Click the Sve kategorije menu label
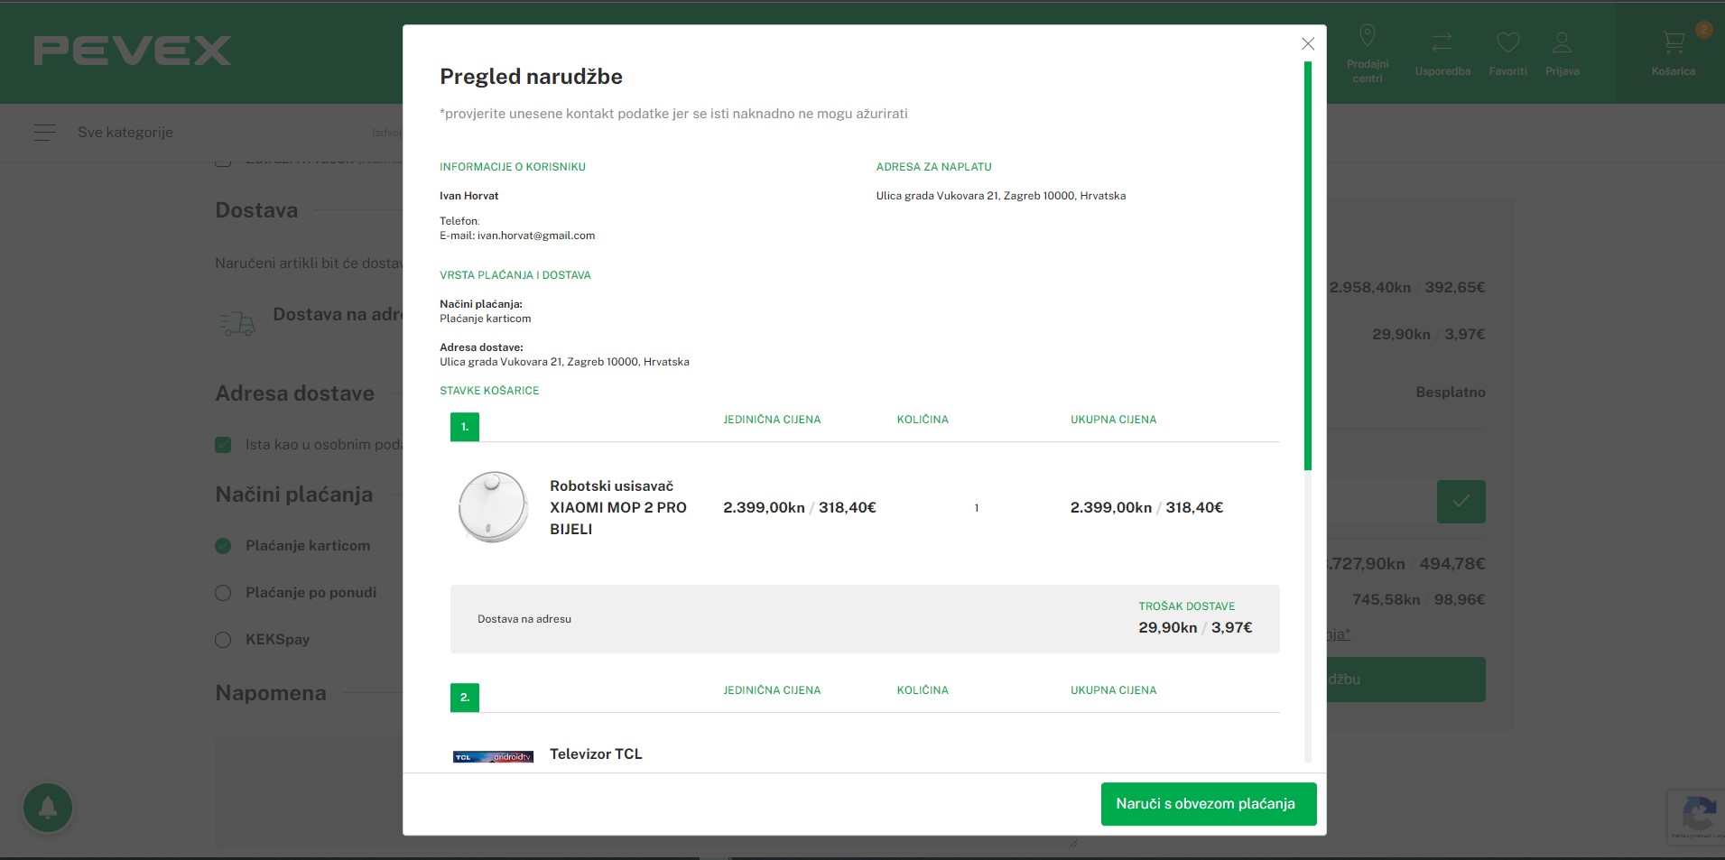1725x860 pixels. [125, 133]
